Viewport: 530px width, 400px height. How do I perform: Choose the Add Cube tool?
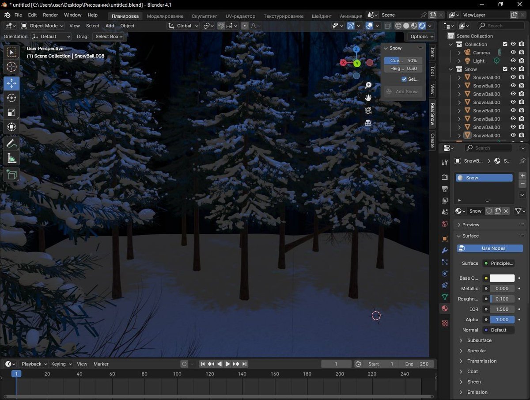click(11, 175)
